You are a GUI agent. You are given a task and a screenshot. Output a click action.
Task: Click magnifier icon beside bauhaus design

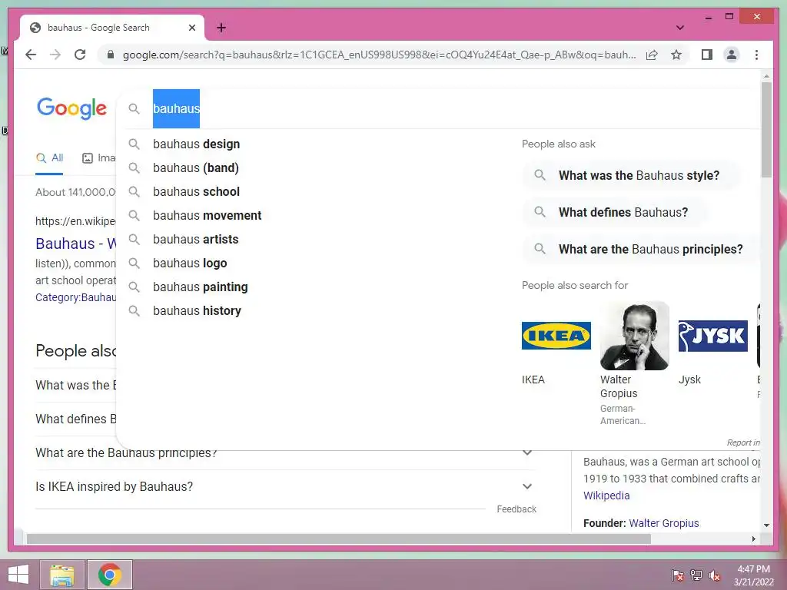coord(134,144)
